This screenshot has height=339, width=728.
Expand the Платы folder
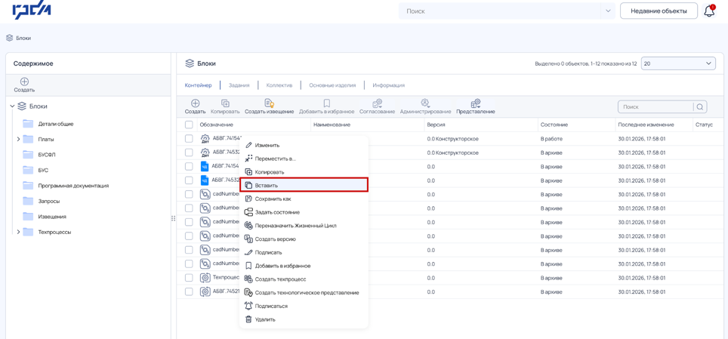click(19, 139)
